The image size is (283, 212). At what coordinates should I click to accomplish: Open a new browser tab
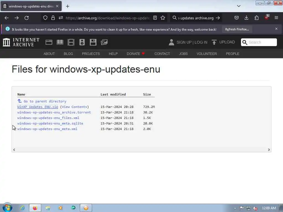[67, 6]
